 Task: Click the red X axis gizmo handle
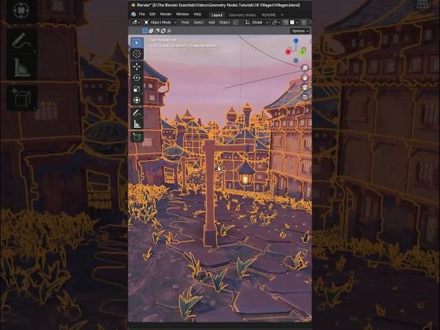288,52
